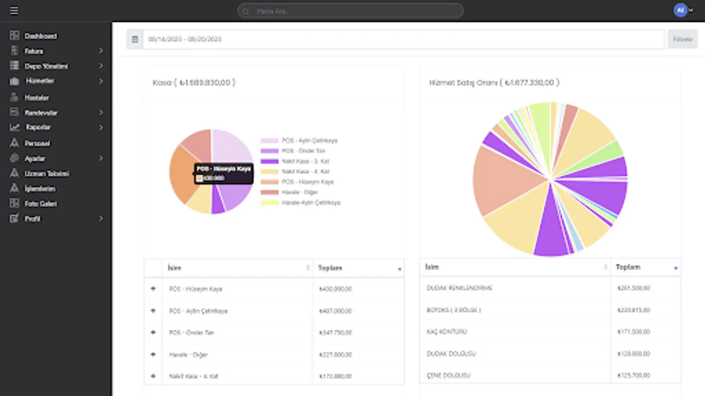The width and height of the screenshot is (705, 396).
Task: Toggle the Havale - Diğer legend swatch
Action: point(269,192)
